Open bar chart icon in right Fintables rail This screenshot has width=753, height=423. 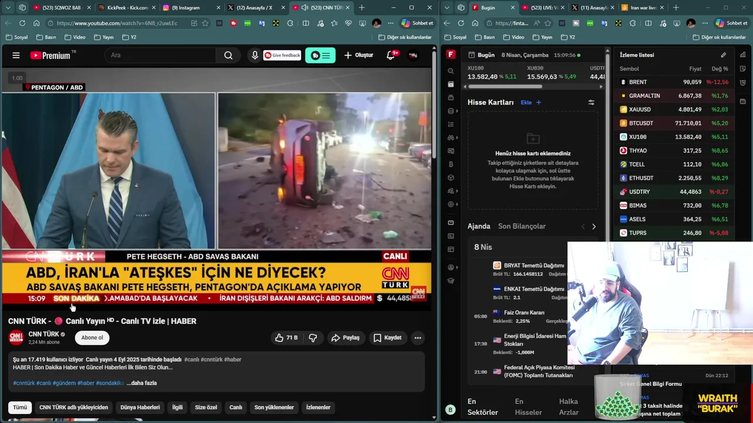(x=744, y=55)
